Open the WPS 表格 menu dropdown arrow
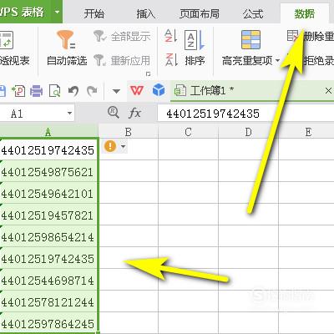 57,12
